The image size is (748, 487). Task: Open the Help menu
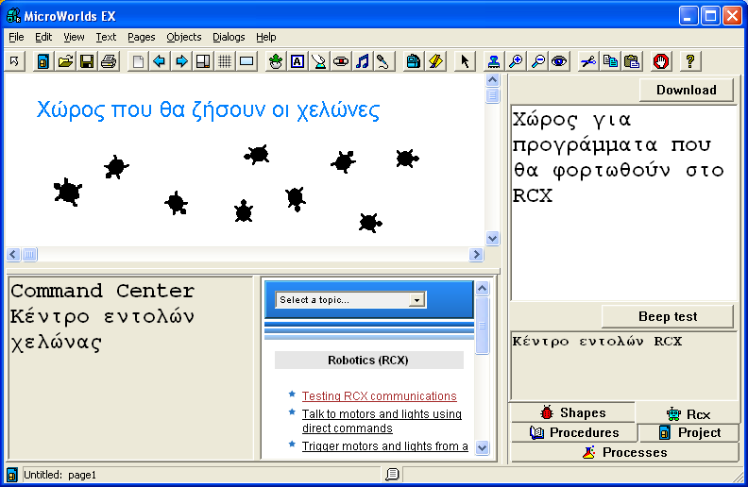click(265, 37)
